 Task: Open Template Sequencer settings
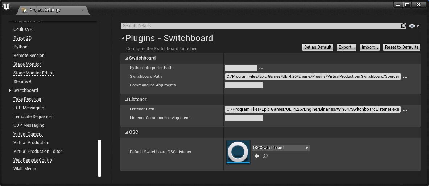33,117
